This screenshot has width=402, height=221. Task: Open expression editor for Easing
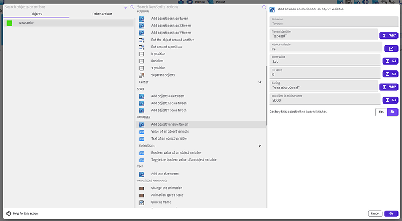(x=389, y=87)
